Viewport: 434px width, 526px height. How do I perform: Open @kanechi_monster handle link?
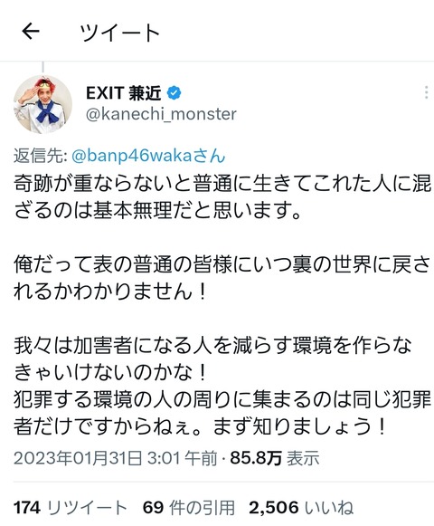point(161,114)
